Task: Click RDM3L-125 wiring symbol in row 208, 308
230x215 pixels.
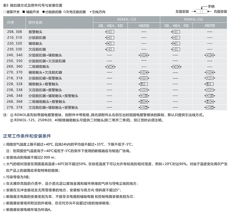Action: tap(110, 32)
